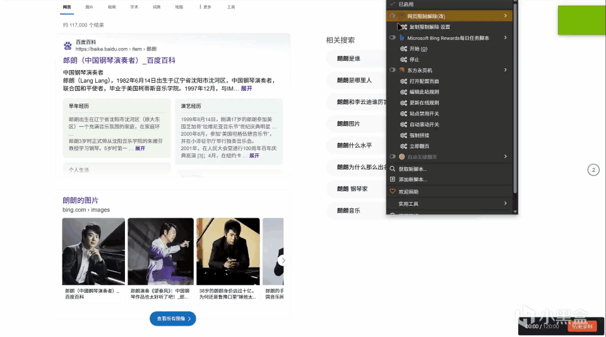
Task: Click the 结束录制 recording button
Action: (582, 326)
